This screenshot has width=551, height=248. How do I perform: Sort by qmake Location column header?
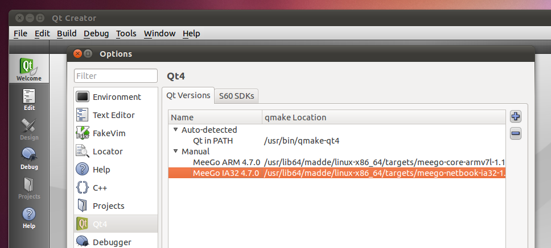[x=295, y=117]
